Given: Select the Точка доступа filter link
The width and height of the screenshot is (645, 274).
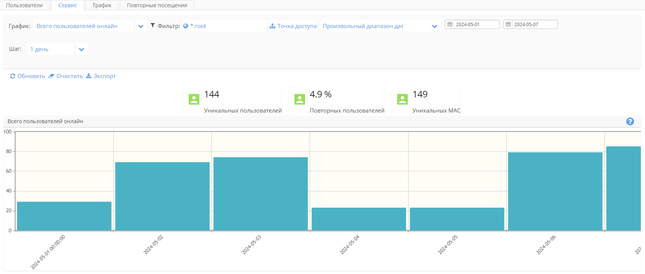Looking at the screenshot, I should pos(293,26).
